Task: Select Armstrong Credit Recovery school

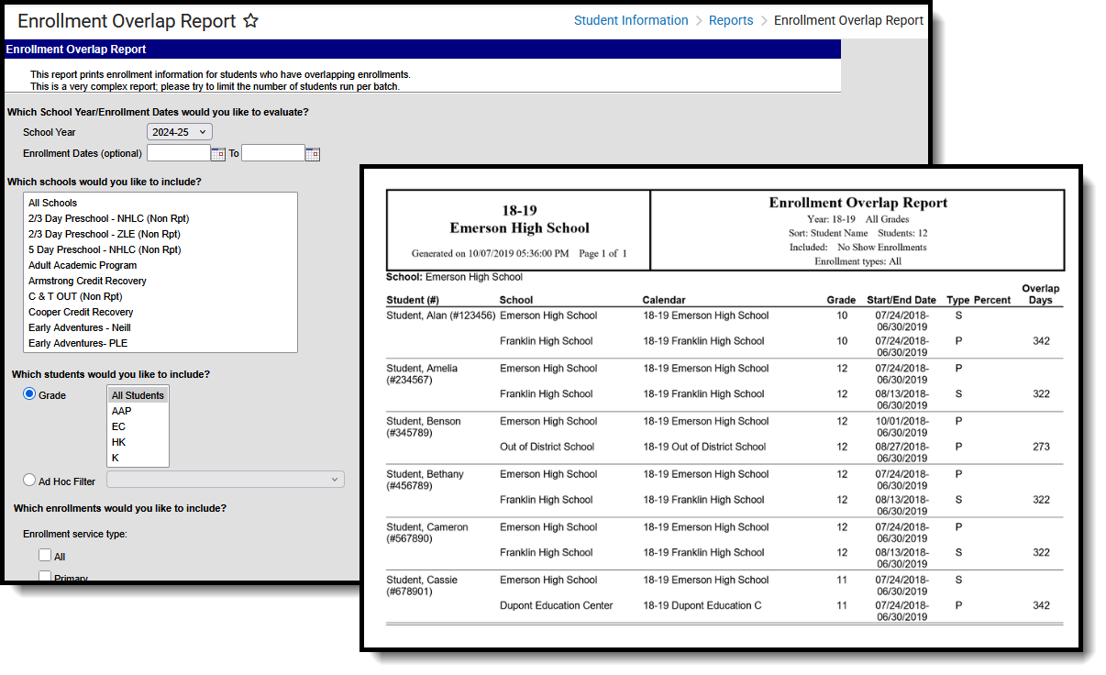Action: point(161,281)
